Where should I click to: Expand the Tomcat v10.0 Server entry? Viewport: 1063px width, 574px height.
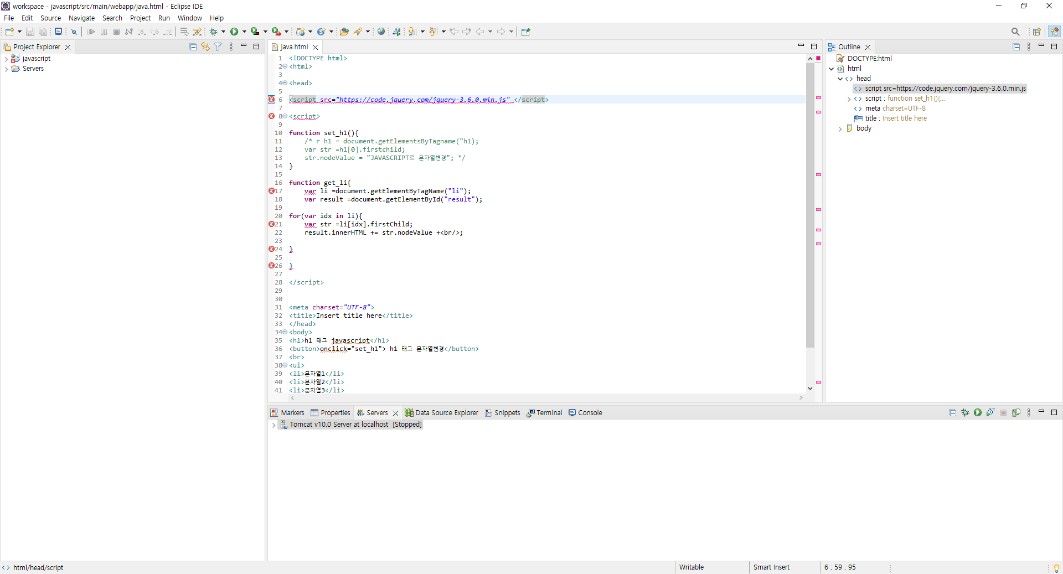pos(274,425)
